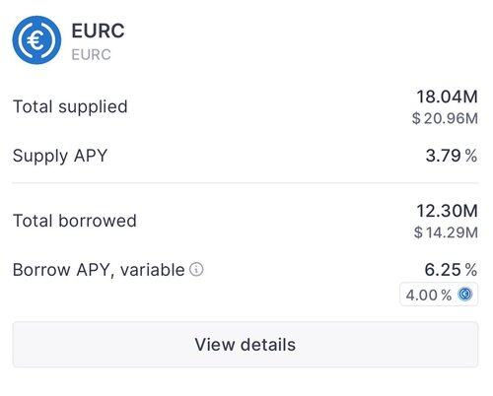This screenshot has height=396, width=493.
Task: Click the $ 20.96M supplied USD value
Action: (445, 118)
